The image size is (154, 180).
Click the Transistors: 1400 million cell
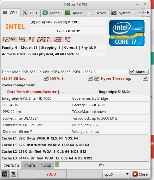pyautogui.click(x=35, y=125)
